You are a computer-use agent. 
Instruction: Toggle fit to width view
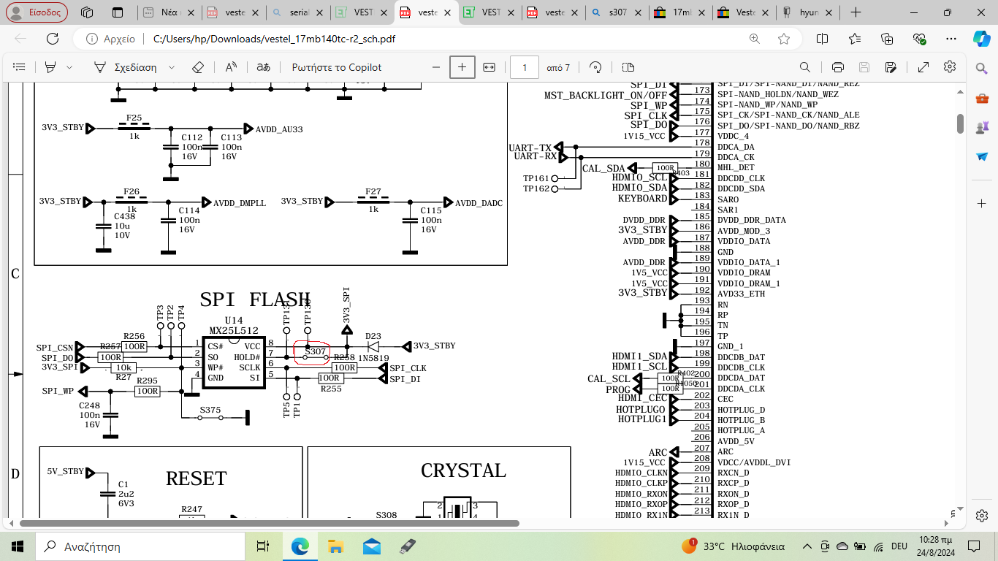(x=490, y=67)
